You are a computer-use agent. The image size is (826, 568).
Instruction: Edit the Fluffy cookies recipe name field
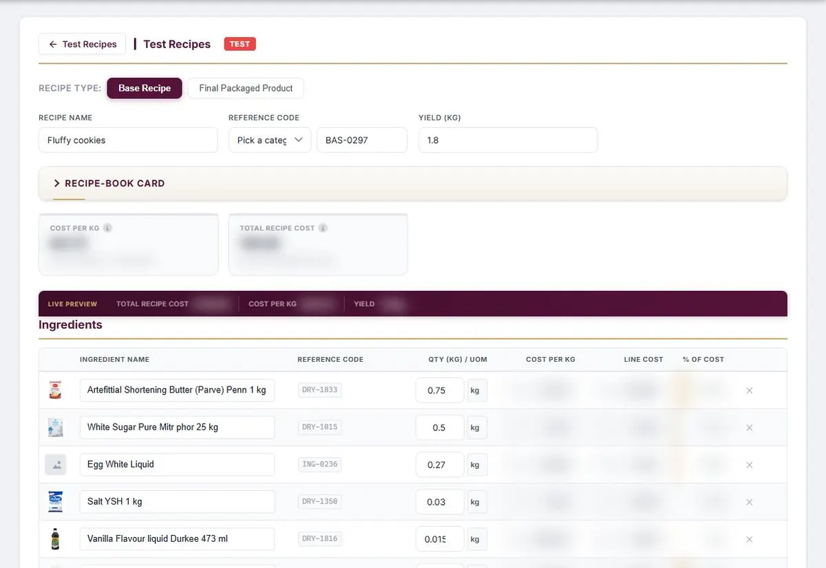click(128, 140)
